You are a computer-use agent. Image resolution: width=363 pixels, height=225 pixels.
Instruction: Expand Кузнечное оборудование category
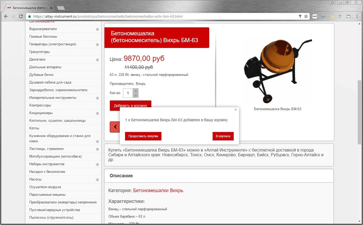coord(97,141)
